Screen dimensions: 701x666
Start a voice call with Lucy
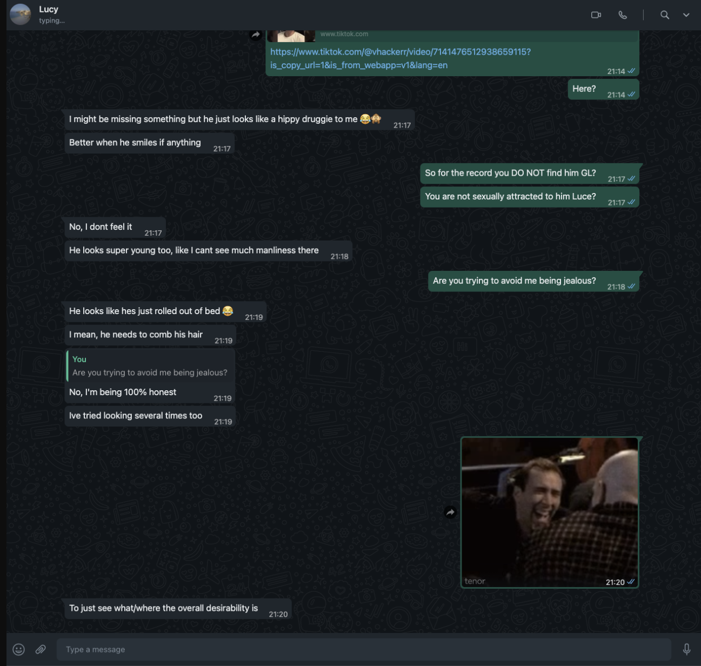[x=623, y=15]
